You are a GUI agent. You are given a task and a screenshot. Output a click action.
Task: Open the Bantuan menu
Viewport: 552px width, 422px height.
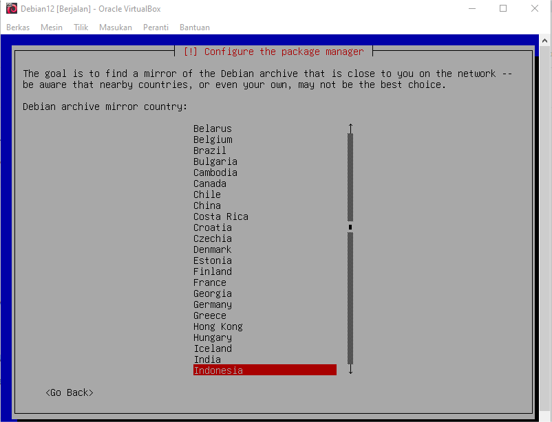[x=194, y=27]
